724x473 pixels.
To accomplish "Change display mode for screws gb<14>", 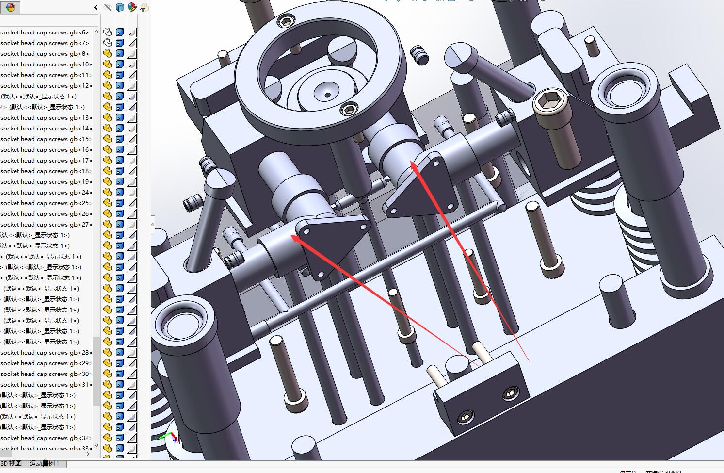I will pos(120,129).
